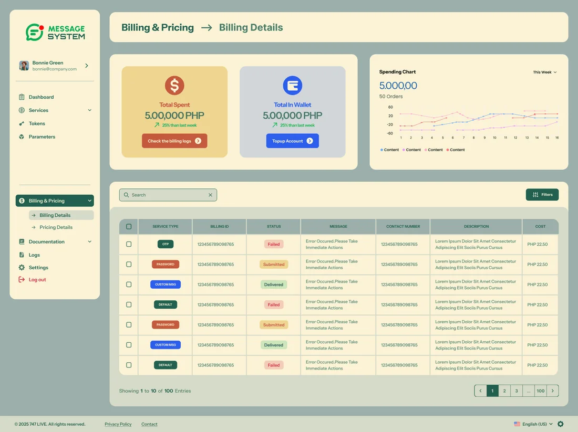Expand the Services submenu chevron
The width and height of the screenshot is (578, 432).
[89, 110]
